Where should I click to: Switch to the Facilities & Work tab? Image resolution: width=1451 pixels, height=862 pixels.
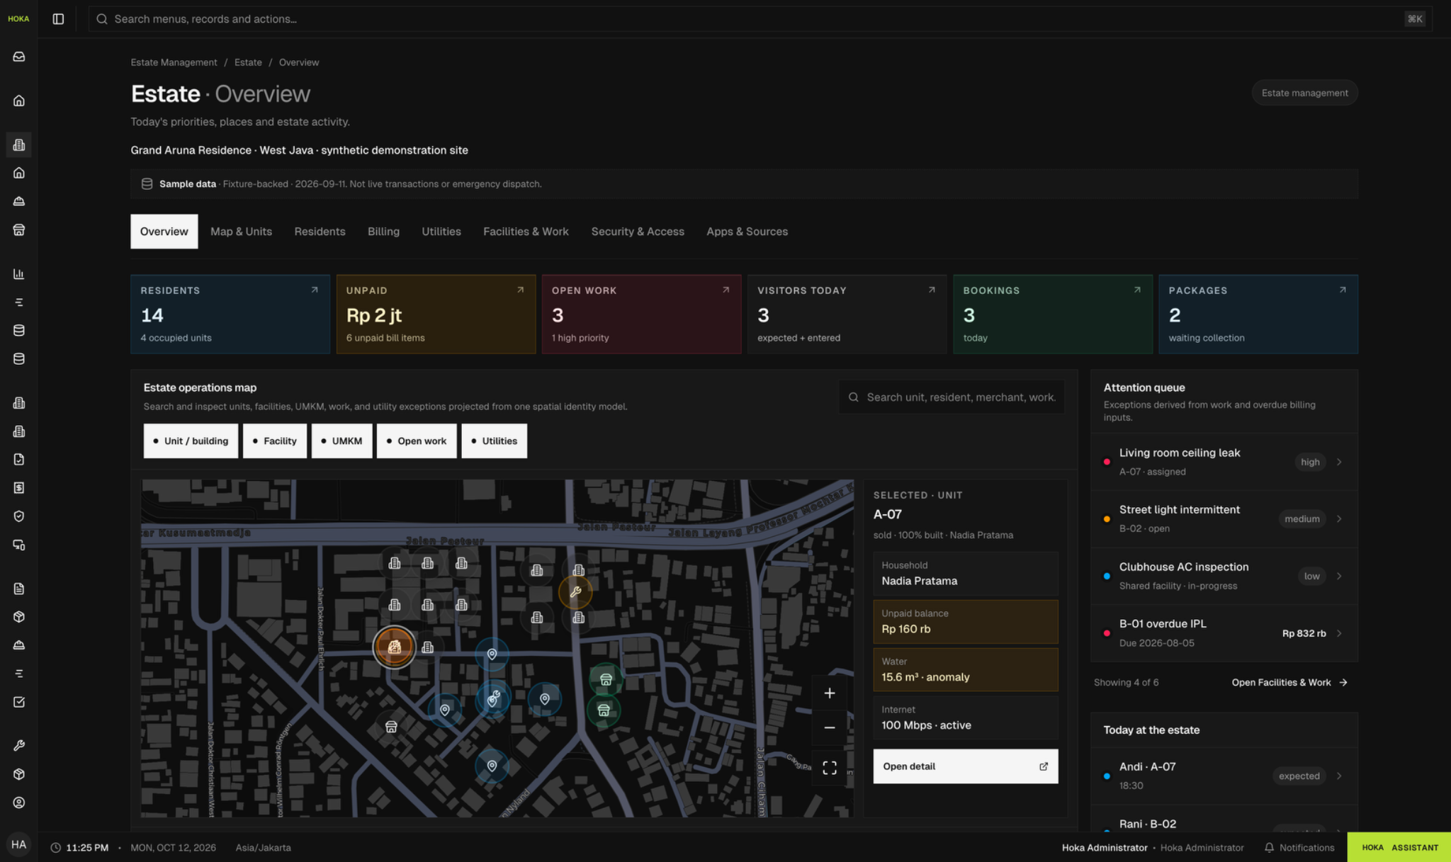526,232
